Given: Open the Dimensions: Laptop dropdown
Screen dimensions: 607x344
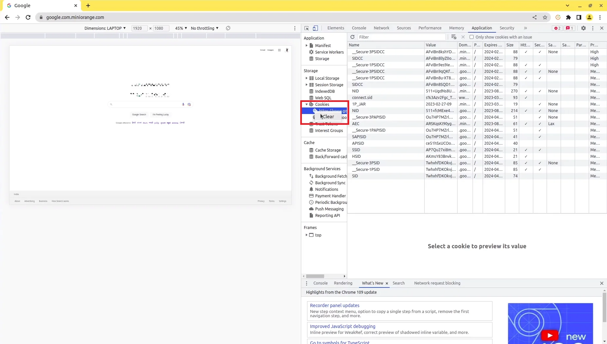Looking at the screenshot, I should (x=105, y=28).
